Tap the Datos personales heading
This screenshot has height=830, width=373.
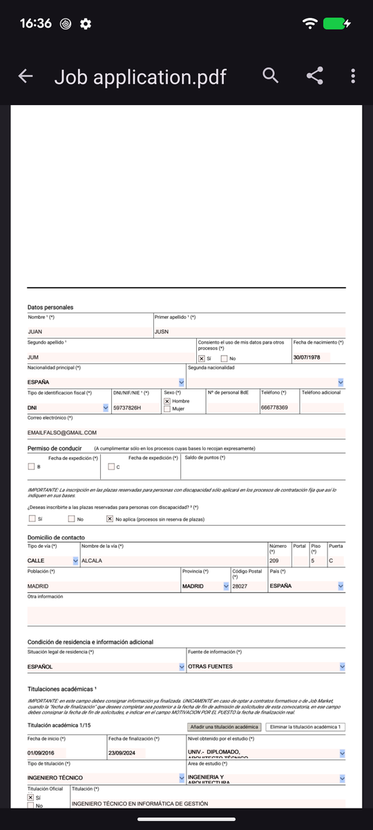click(x=50, y=307)
